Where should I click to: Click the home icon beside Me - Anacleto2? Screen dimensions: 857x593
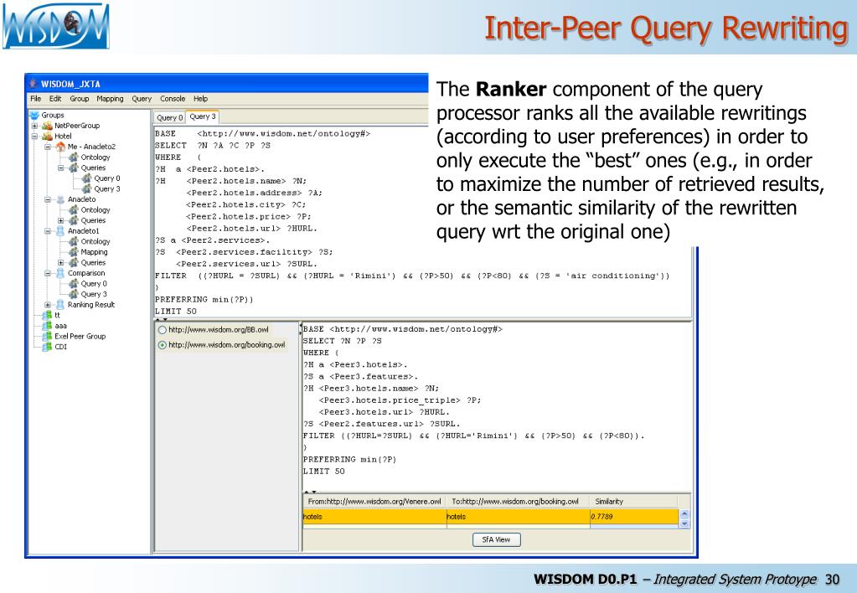[60, 147]
